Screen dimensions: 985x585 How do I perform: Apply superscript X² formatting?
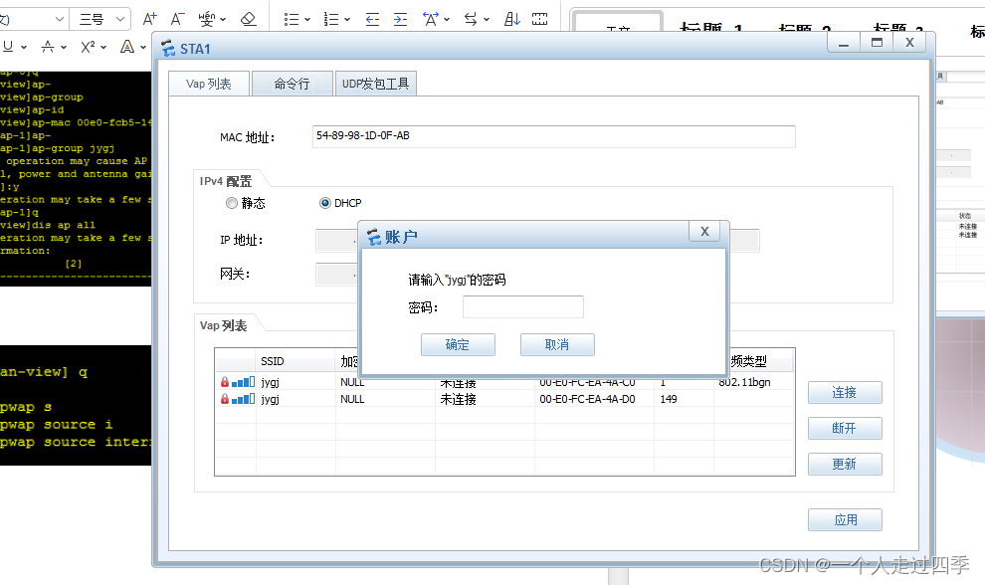[88, 47]
